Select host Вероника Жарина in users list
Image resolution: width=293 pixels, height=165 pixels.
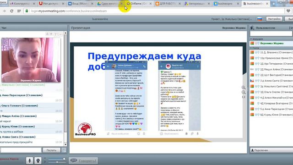271,43
